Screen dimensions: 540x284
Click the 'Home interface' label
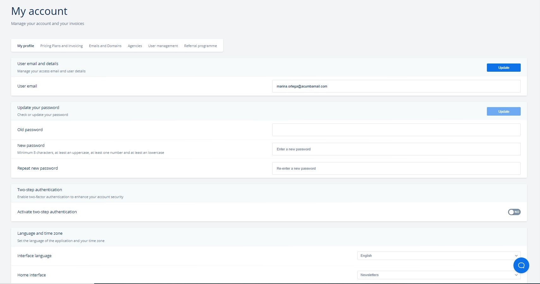32,275
